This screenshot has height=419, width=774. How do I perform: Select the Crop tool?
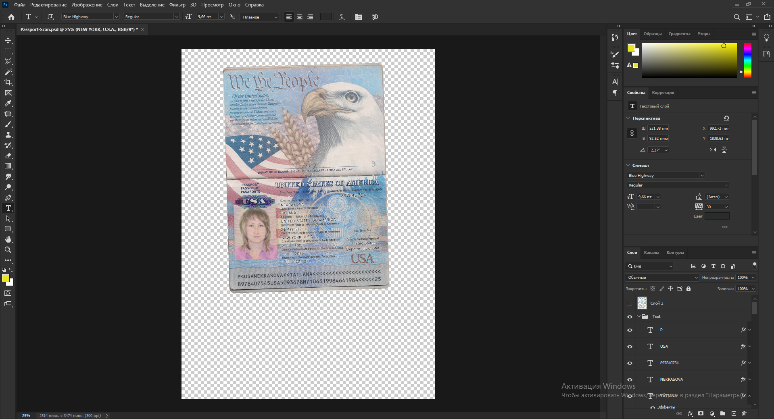8,82
